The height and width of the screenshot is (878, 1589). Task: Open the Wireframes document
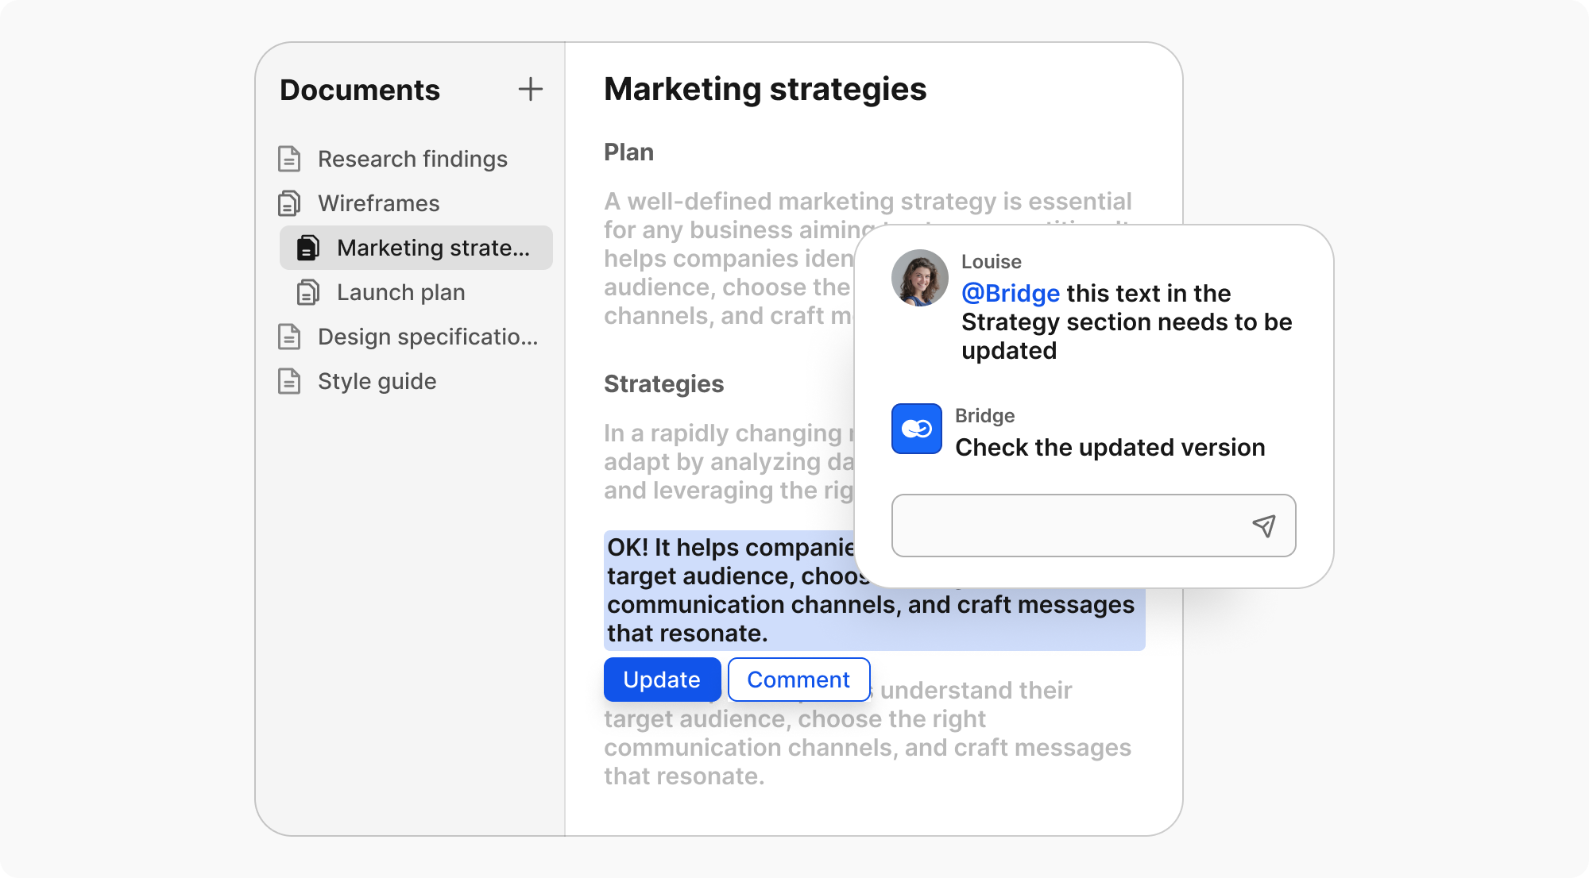pyautogui.click(x=378, y=203)
